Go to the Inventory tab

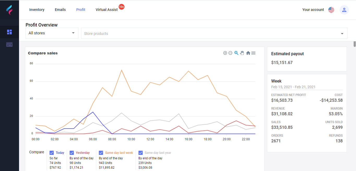(37, 10)
